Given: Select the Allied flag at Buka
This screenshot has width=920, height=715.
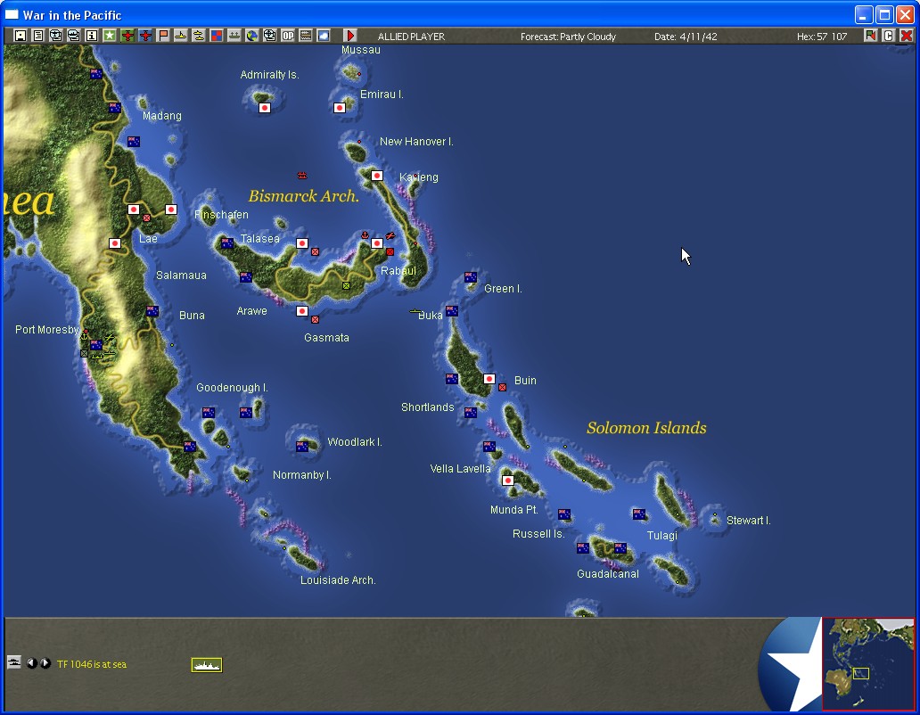Looking at the screenshot, I should pos(452,311).
